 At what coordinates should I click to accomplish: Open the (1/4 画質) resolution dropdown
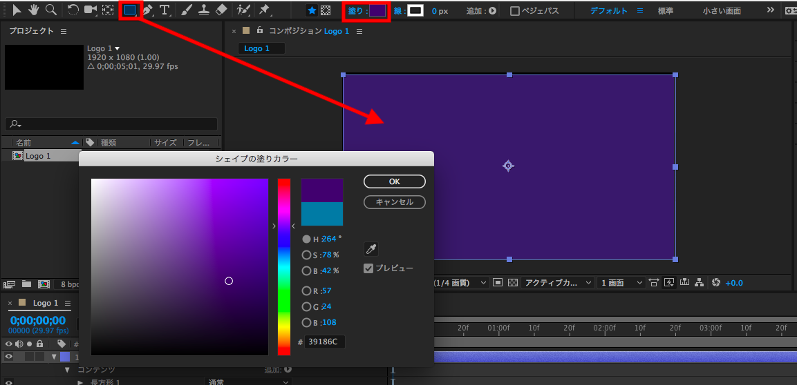click(462, 282)
